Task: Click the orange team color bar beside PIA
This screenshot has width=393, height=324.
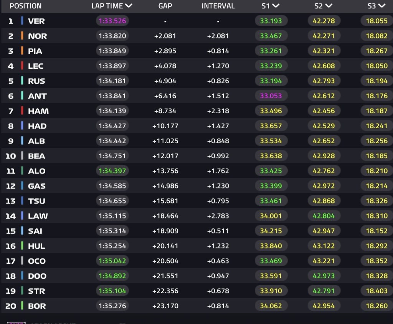Action: tap(22, 51)
